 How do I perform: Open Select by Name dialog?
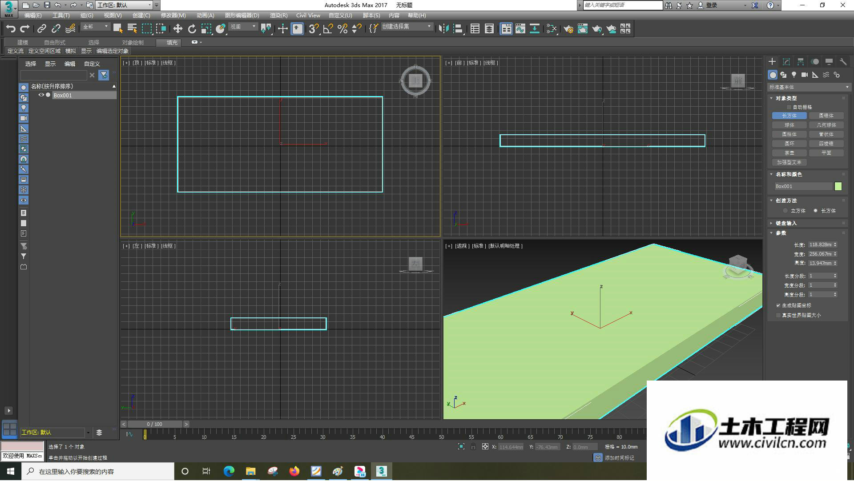132,29
